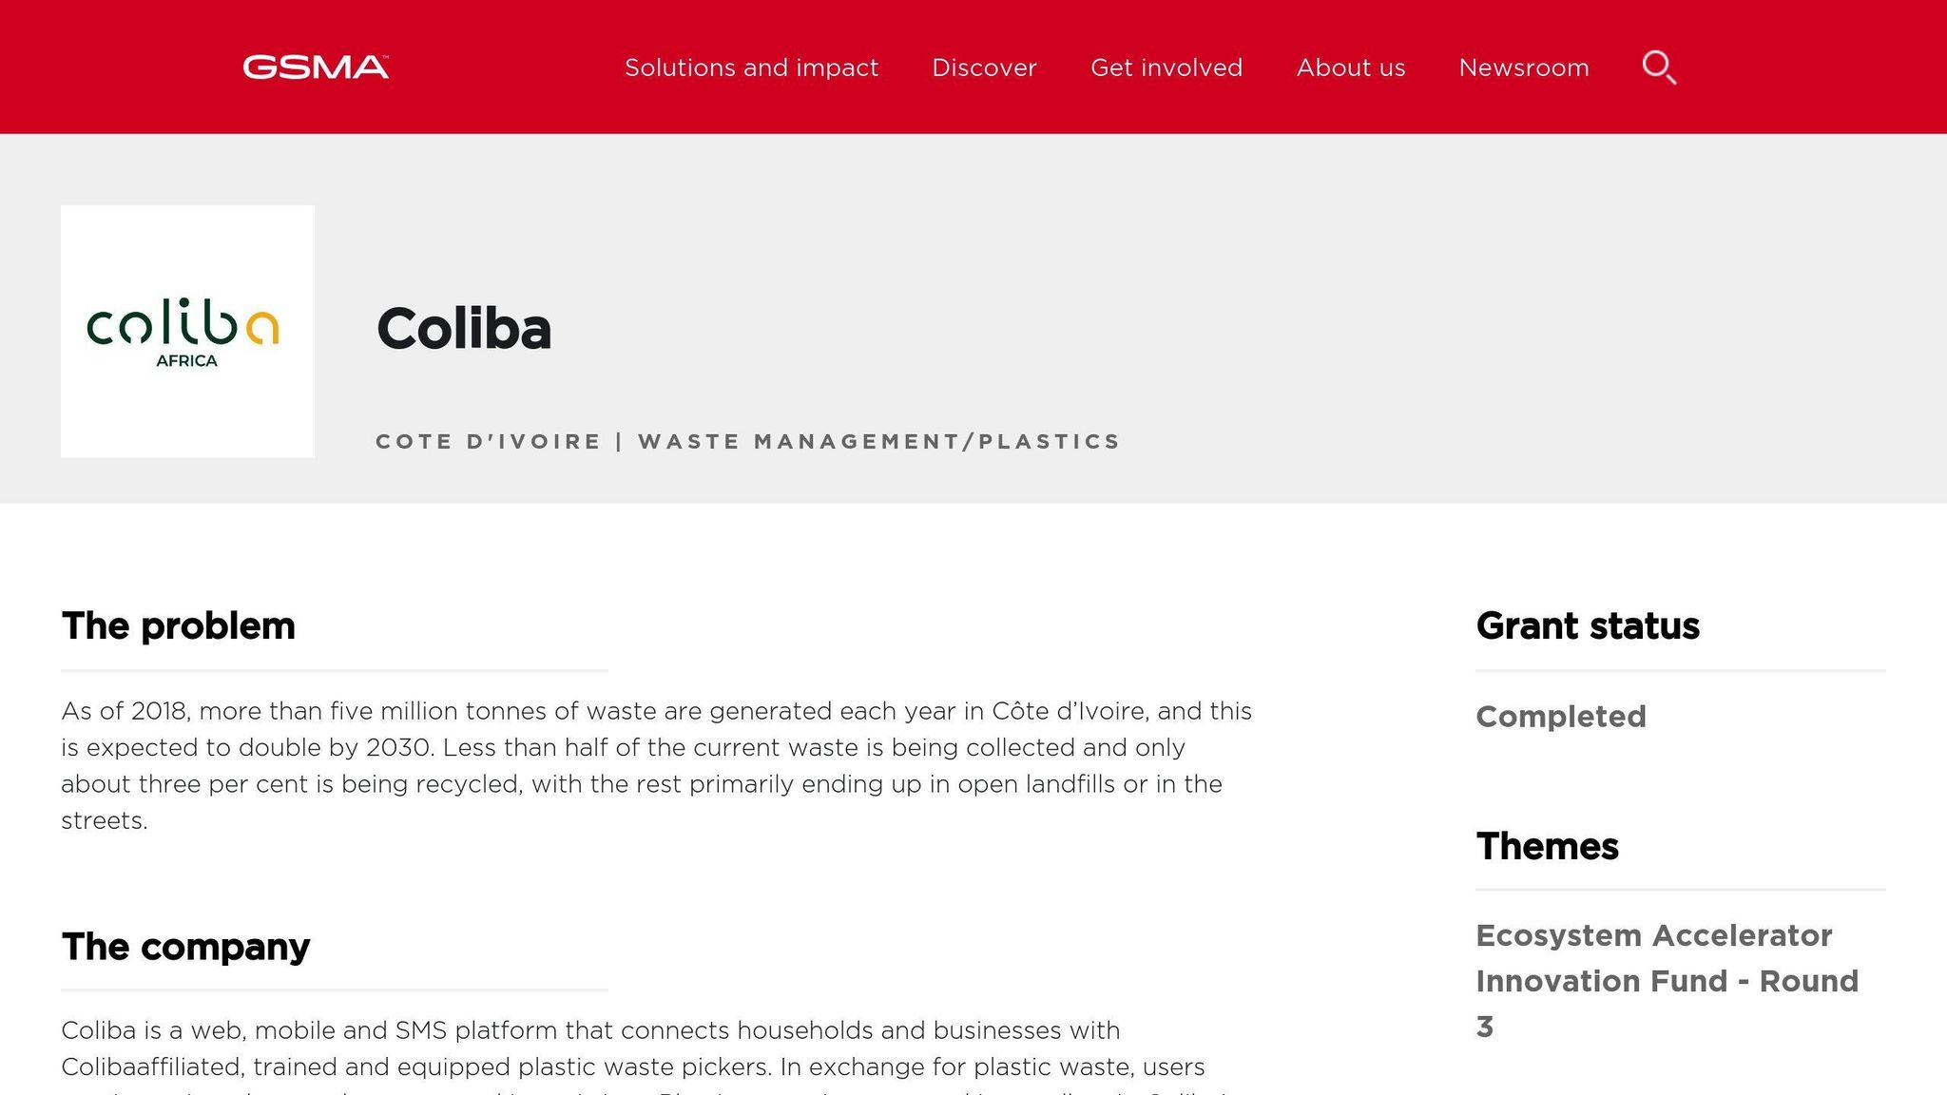Click the Coliba page heading
Viewport: 1947px width, 1095px height.
click(465, 330)
